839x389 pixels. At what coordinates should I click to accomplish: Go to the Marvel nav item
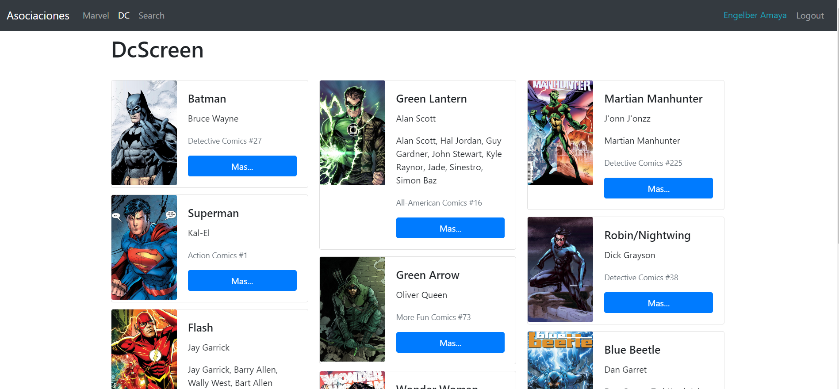(x=96, y=15)
